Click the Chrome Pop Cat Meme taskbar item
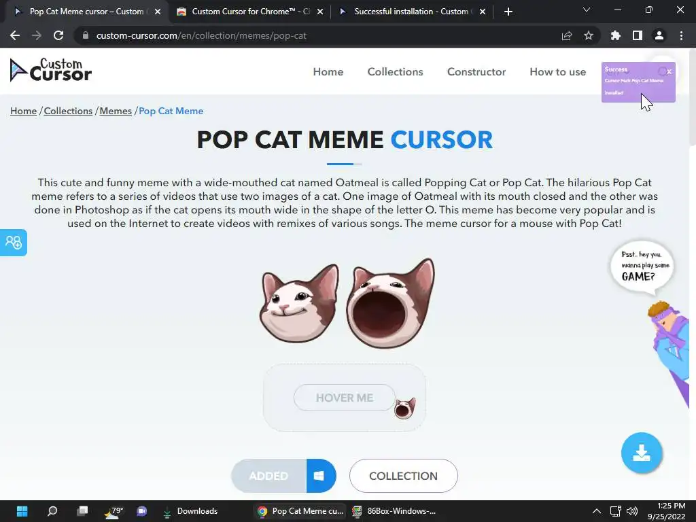696x522 pixels. point(300,511)
